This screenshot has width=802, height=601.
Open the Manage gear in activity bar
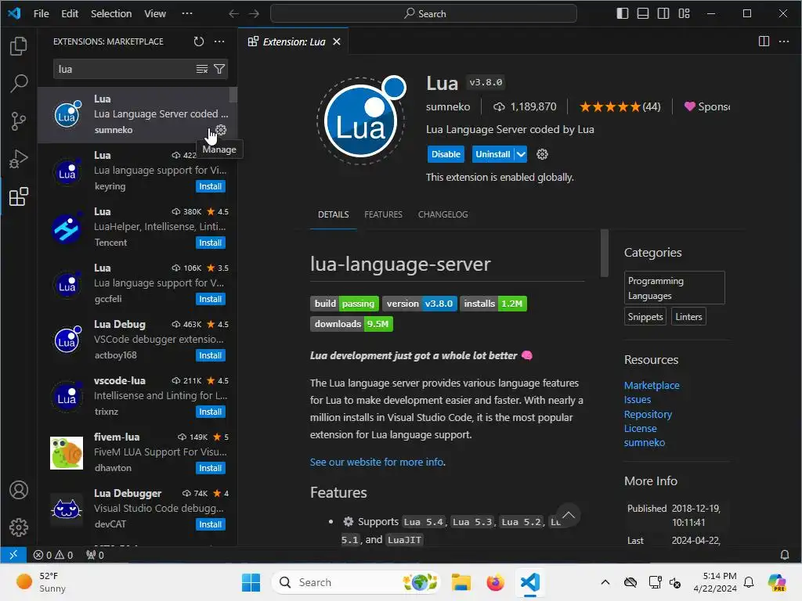click(x=19, y=527)
